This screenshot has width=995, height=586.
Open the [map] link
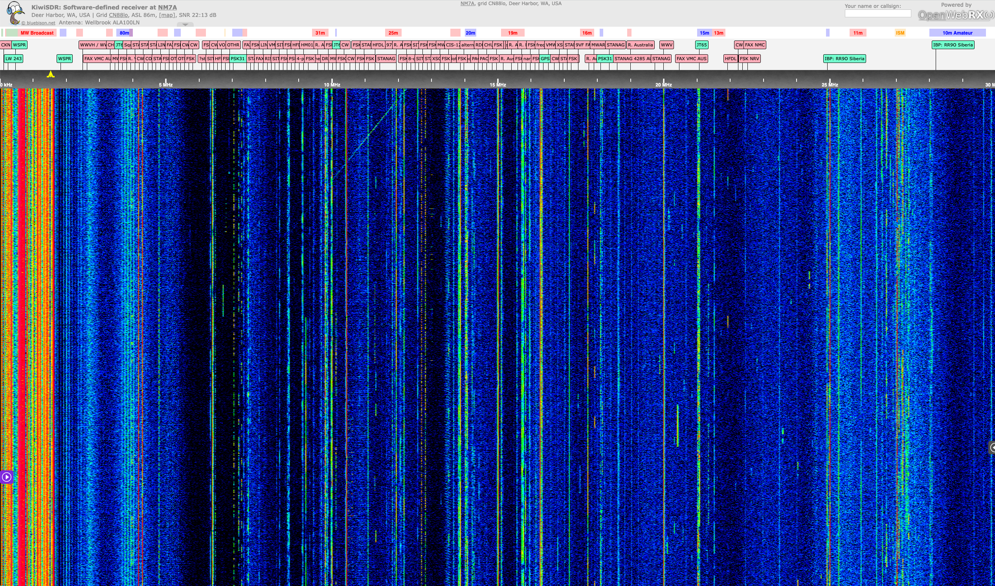[x=167, y=15]
